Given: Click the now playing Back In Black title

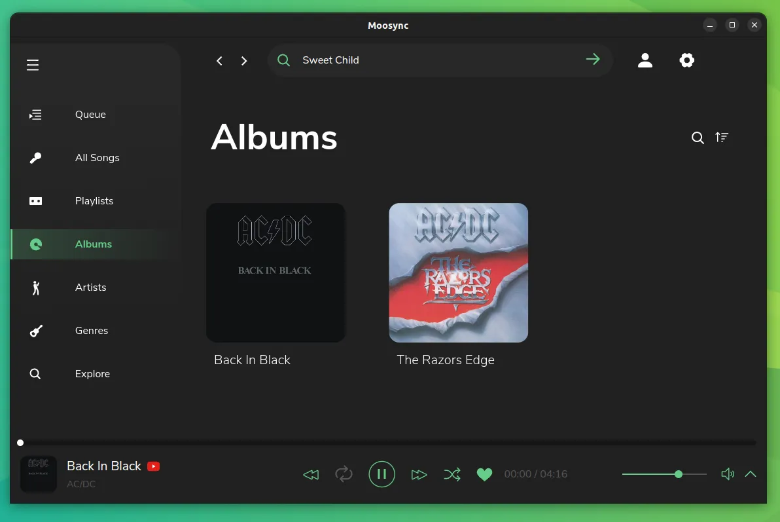Looking at the screenshot, I should [x=104, y=466].
